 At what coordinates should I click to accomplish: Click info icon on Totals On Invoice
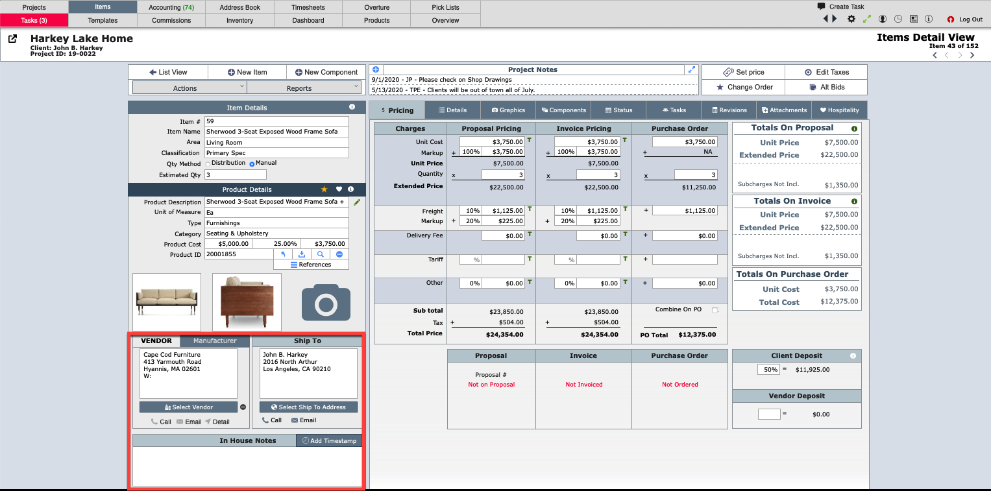[854, 202]
